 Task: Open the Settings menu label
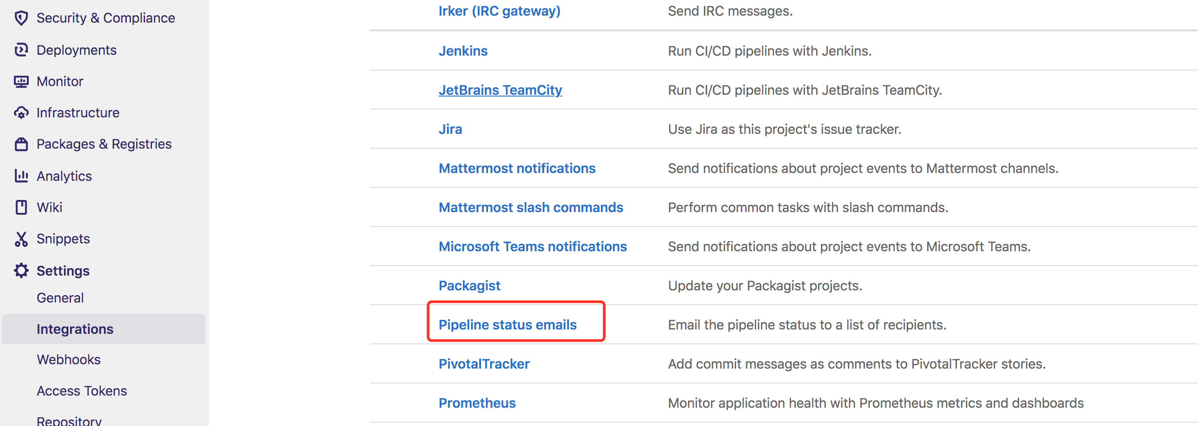(63, 271)
